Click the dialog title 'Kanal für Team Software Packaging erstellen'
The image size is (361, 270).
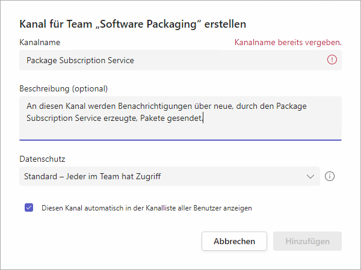(x=134, y=24)
